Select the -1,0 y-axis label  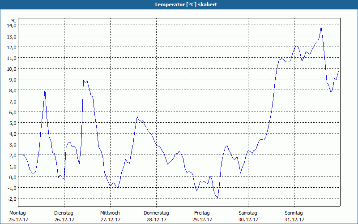[x=12, y=188]
